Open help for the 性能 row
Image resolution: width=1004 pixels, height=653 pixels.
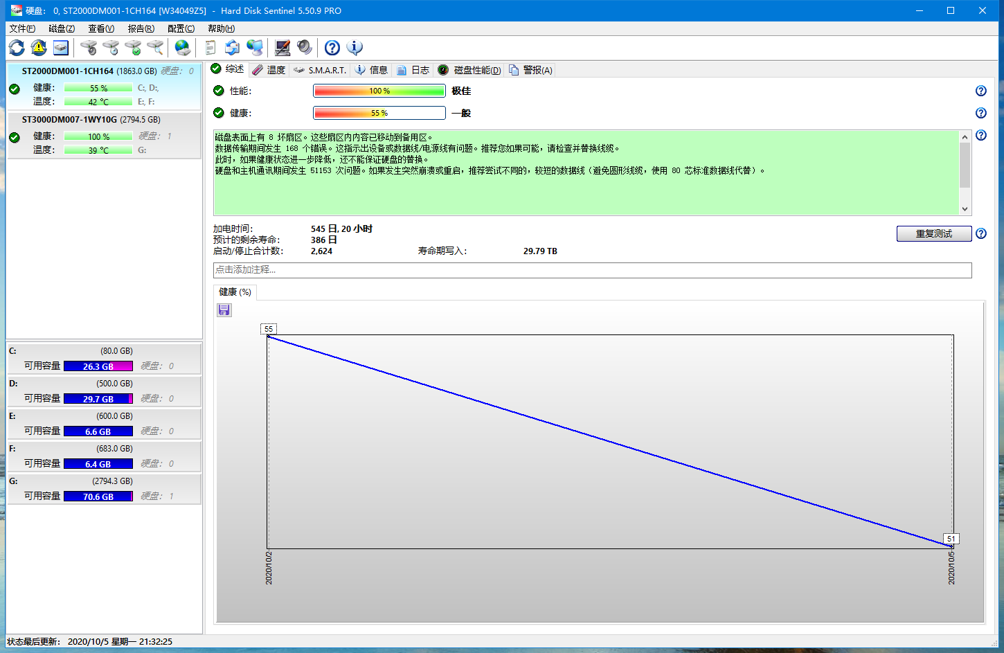[x=981, y=91]
